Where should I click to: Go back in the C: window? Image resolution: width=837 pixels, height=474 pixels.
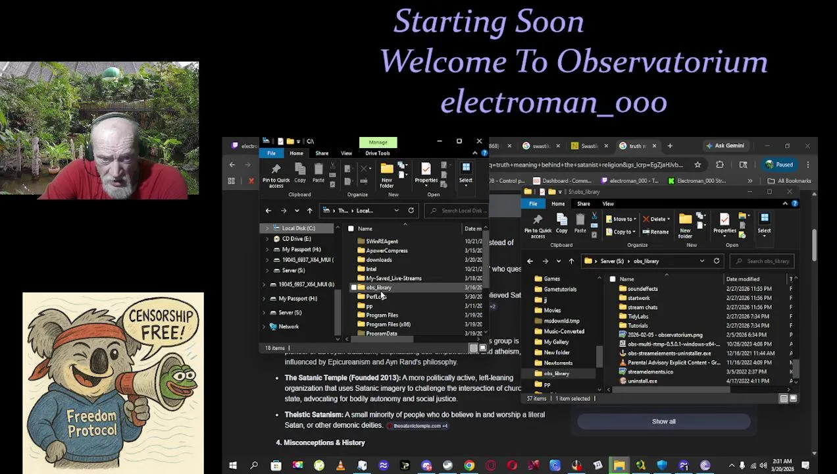[268, 211]
